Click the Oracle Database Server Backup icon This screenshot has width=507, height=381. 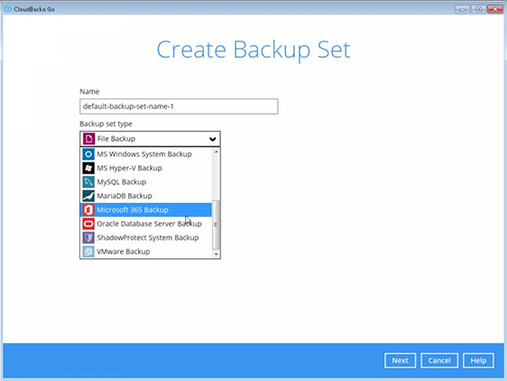(88, 224)
